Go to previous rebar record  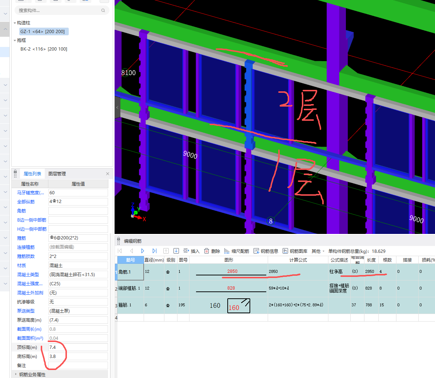tap(132, 251)
